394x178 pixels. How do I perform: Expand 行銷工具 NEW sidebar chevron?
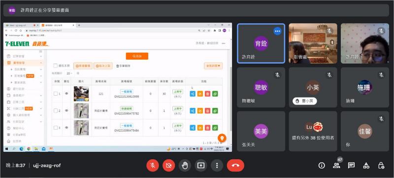click(x=41, y=108)
